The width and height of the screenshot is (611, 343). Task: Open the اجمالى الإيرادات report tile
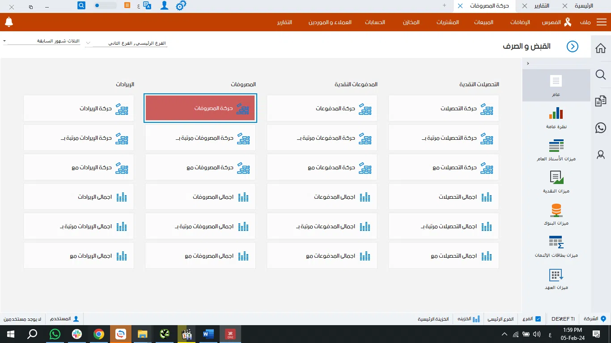(x=79, y=197)
